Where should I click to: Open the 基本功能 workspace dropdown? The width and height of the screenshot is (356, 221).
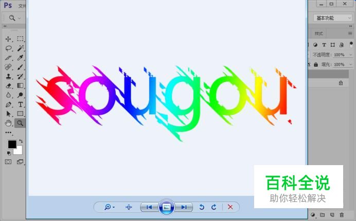333,18
